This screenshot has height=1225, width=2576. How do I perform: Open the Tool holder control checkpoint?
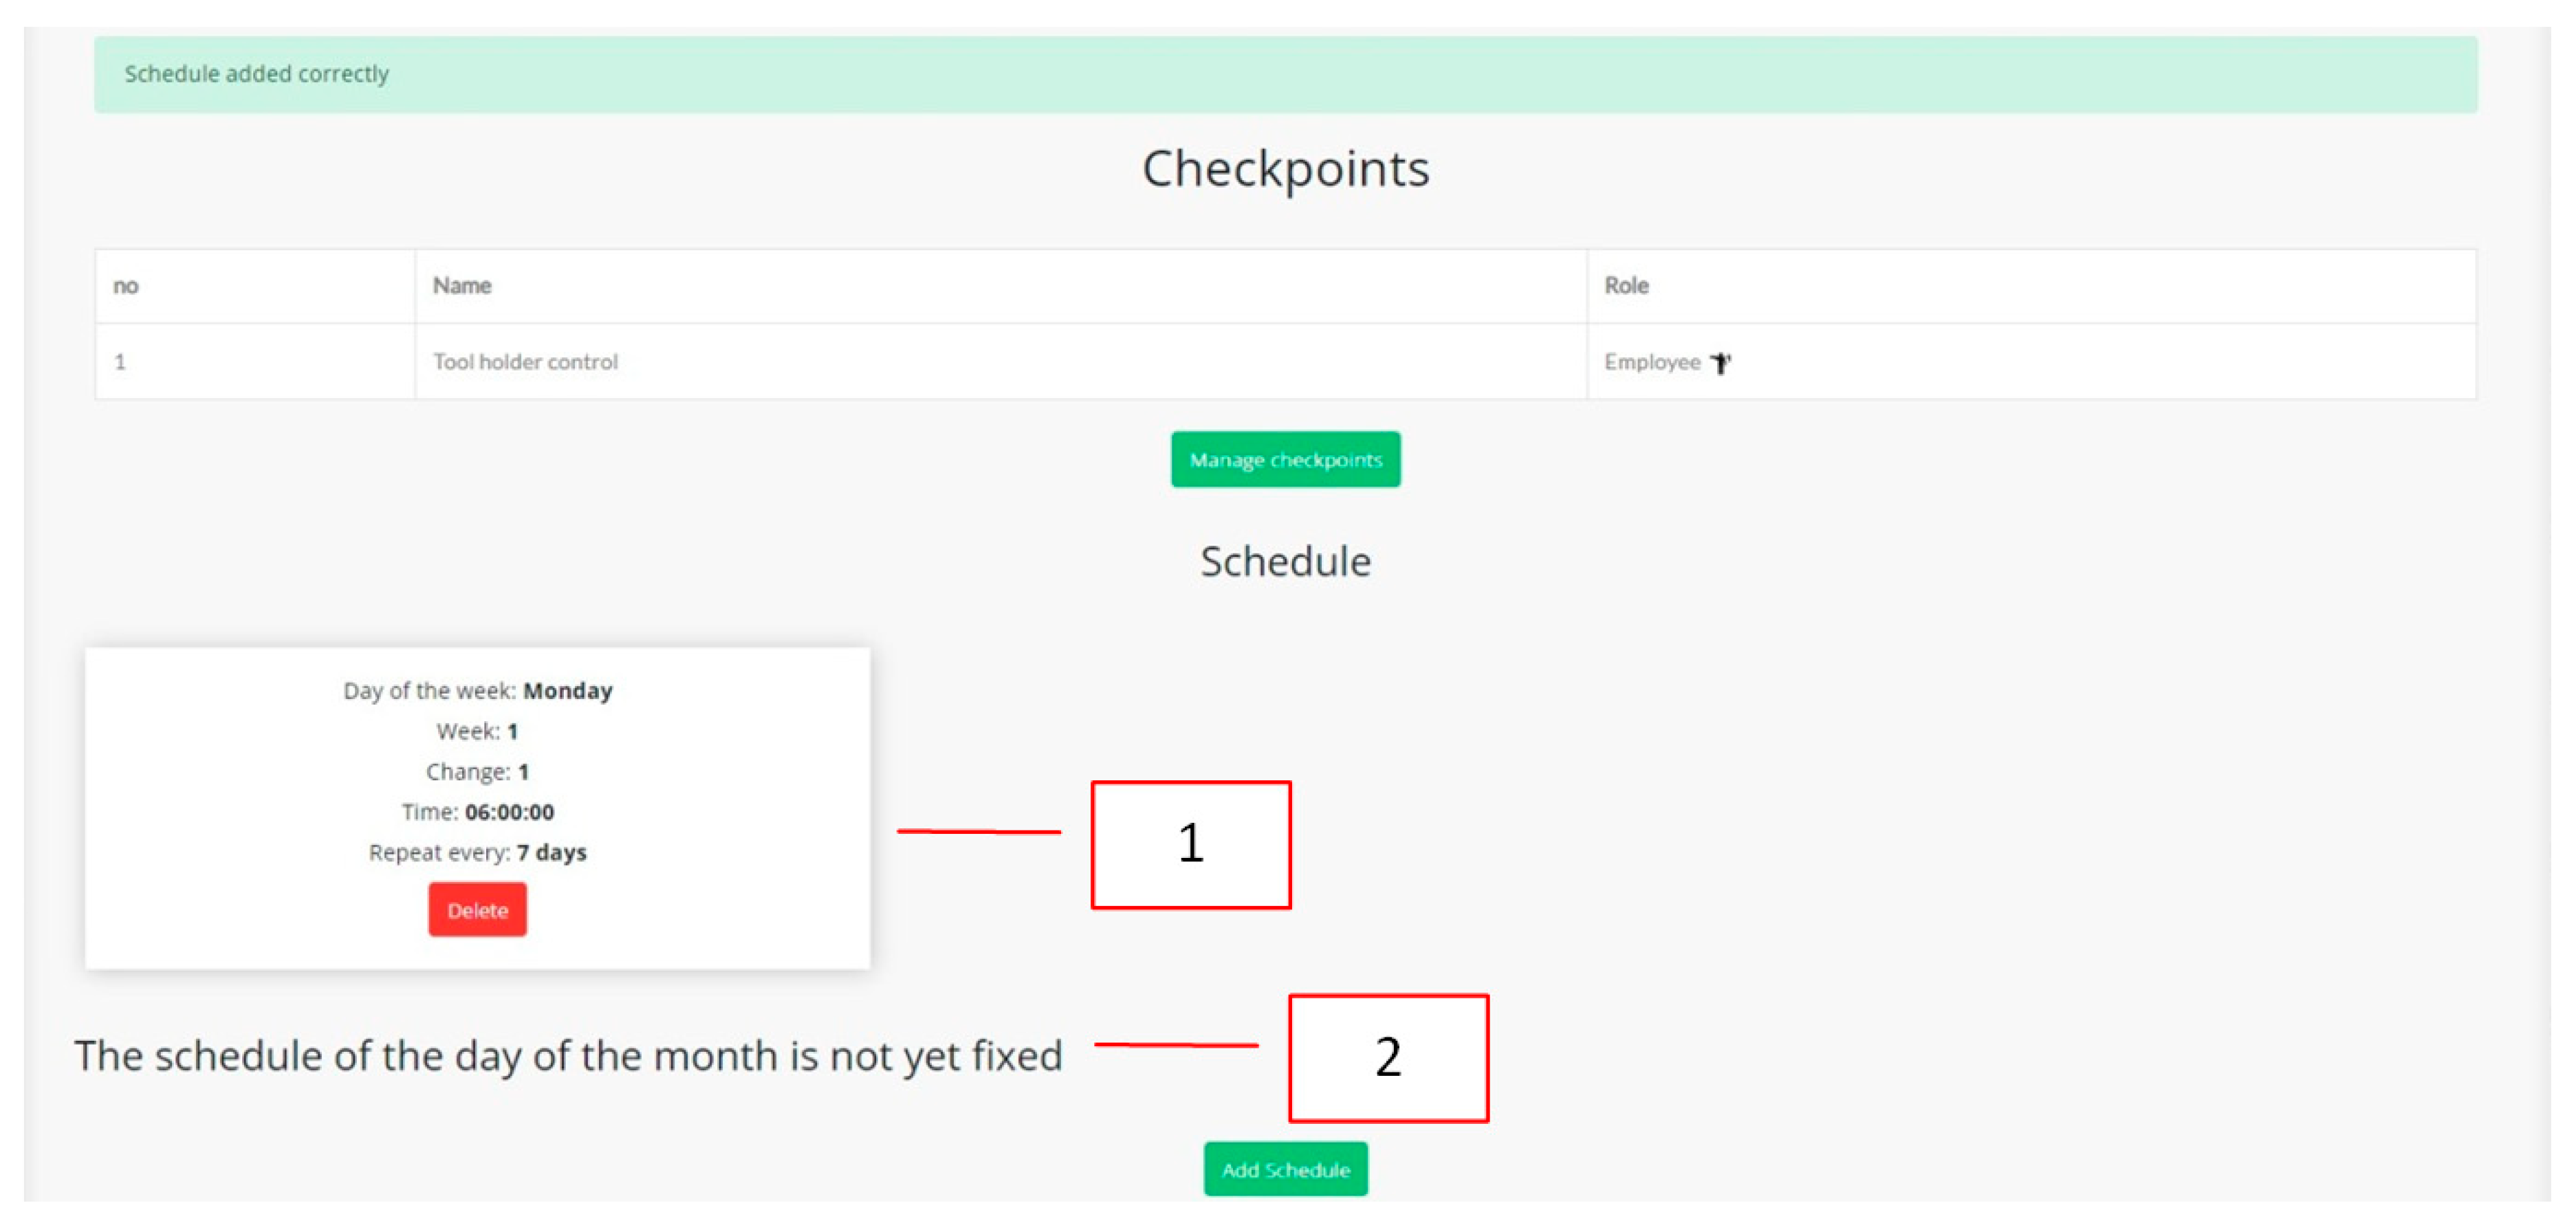pyautogui.click(x=525, y=362)
